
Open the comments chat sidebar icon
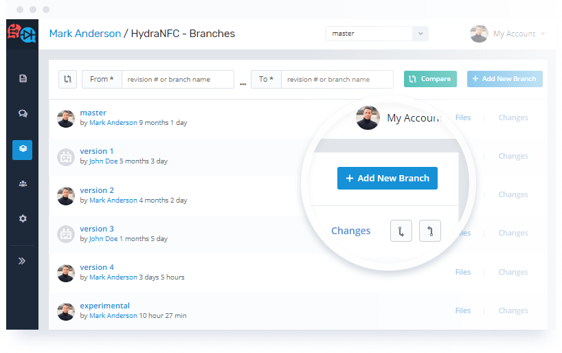[23, 113]
